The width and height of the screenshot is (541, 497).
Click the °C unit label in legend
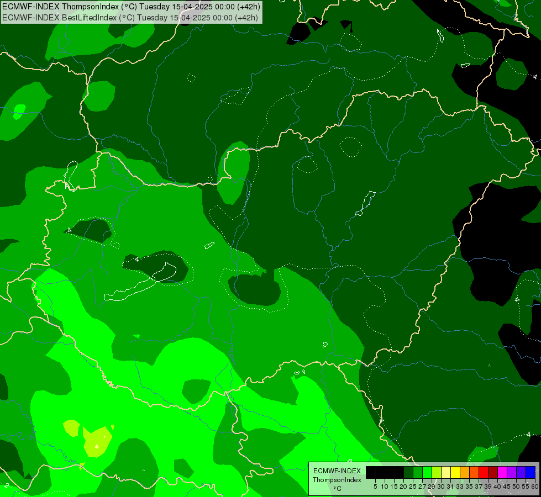click(337, 488)
